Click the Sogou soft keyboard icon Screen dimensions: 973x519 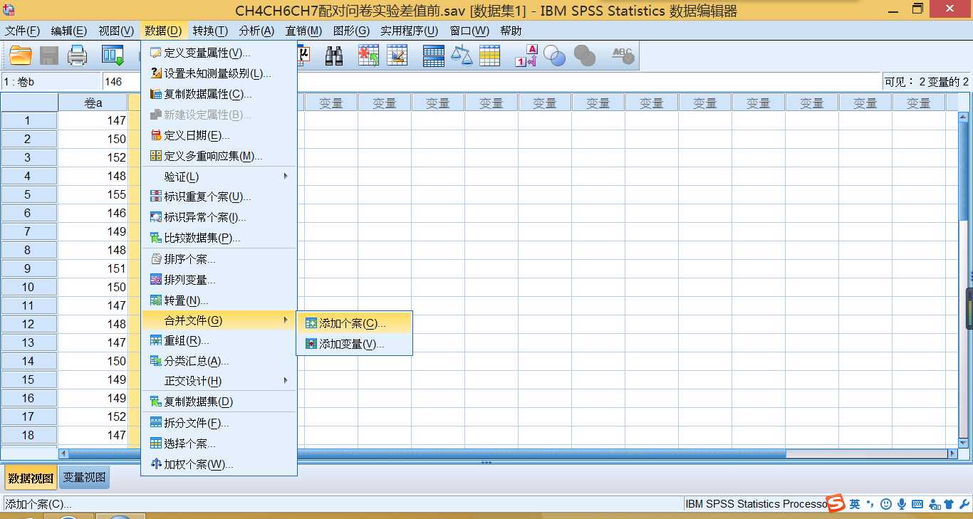click(x=917, y=504)
